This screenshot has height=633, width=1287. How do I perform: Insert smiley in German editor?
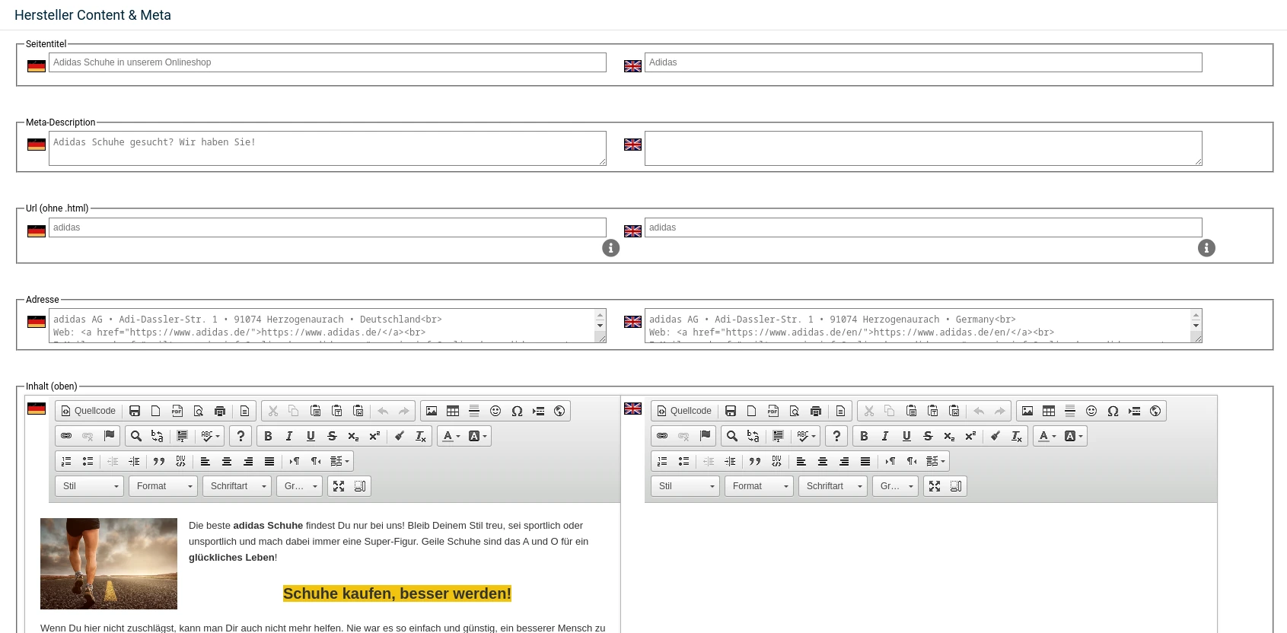[x=495, y=411]
